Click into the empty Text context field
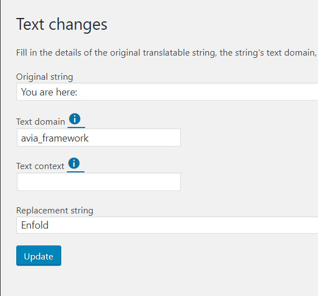The width and height of the screenshot is (318, 296). [x=99, y=181]
